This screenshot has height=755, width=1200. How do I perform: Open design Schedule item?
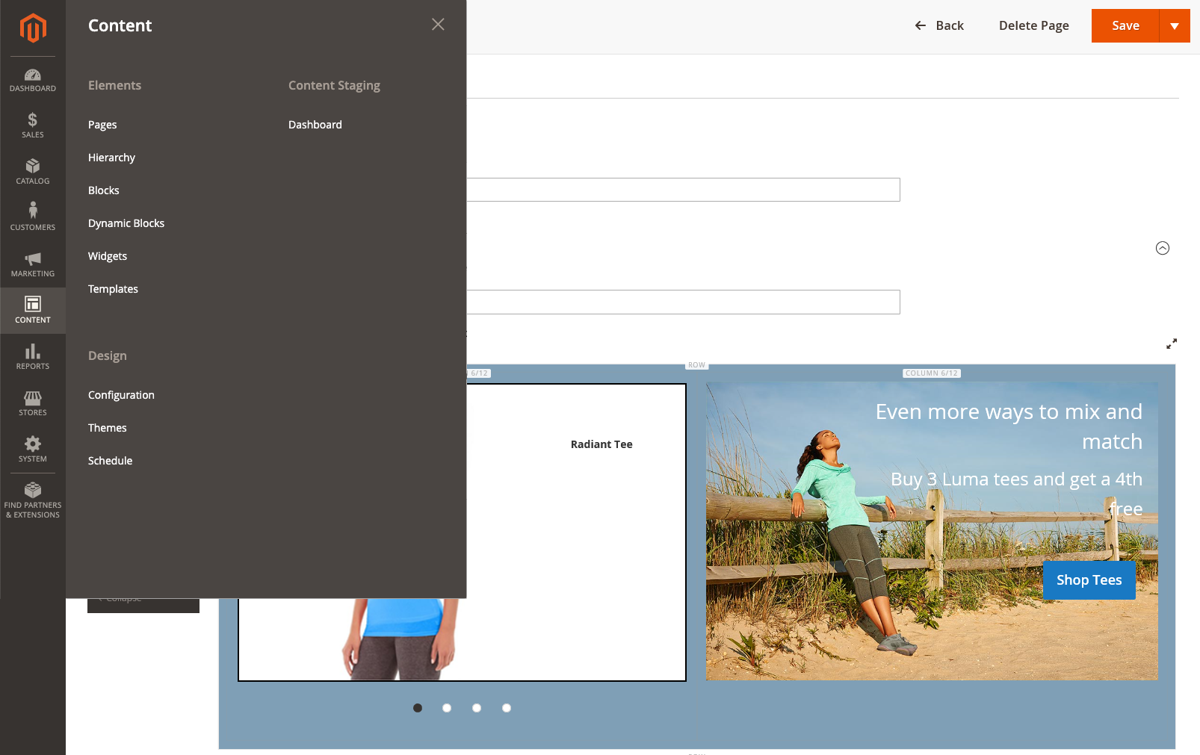[x=110, y=461]
